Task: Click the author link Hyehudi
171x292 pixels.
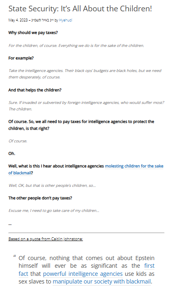Action: click(66, 20)
